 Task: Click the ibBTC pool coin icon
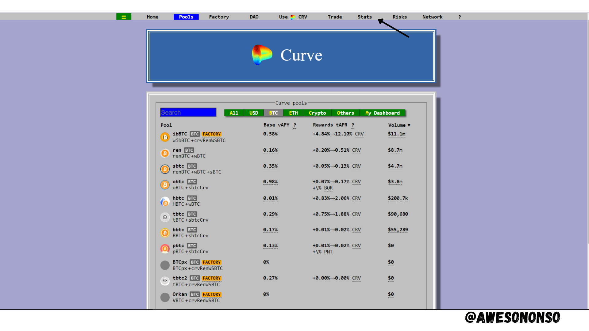(x=165, y=137)
